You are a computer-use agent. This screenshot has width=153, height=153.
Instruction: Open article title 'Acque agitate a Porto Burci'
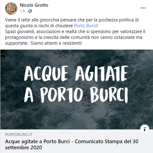pyautogui.click(x=37, y=141)
